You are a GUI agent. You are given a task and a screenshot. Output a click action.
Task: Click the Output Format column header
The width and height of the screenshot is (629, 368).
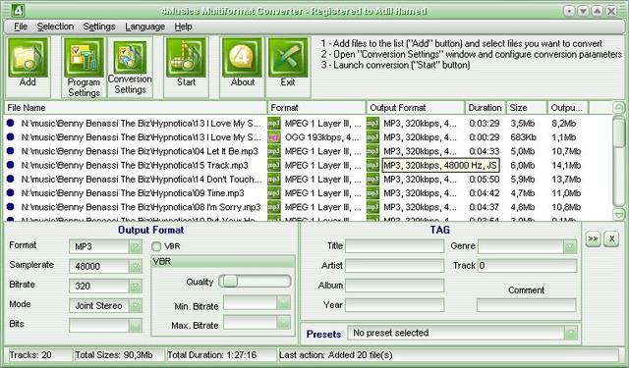(x=415, y=108)
